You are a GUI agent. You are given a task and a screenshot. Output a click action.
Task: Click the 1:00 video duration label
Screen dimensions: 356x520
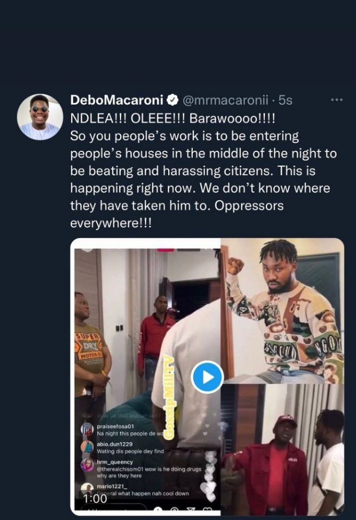point(95,499)
